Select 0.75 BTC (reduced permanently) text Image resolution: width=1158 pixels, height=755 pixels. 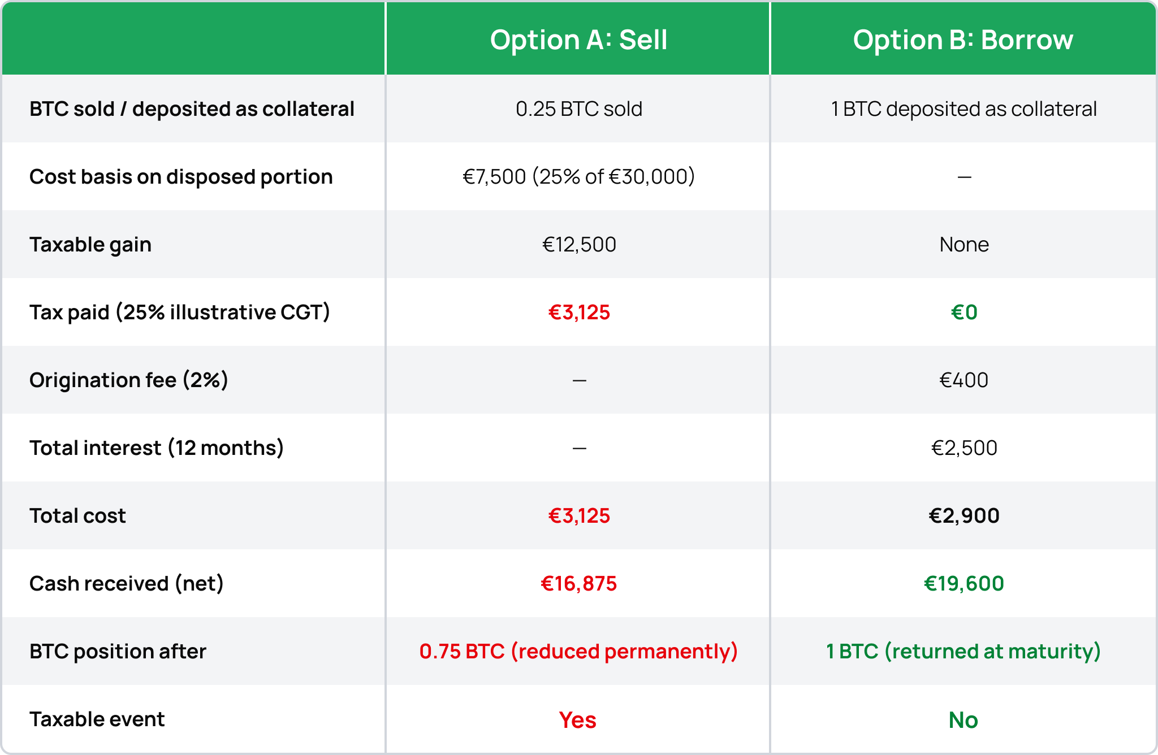pos(578,652)
